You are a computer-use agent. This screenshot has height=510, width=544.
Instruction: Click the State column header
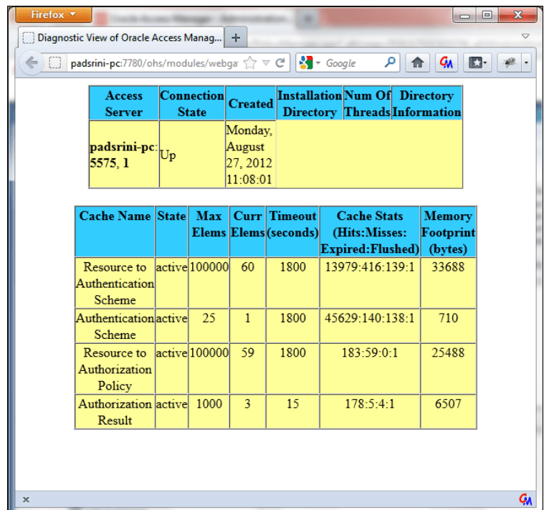pos(171,231)
